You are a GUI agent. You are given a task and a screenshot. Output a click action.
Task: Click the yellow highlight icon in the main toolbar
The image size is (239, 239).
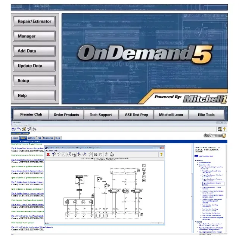pos(24,129)
